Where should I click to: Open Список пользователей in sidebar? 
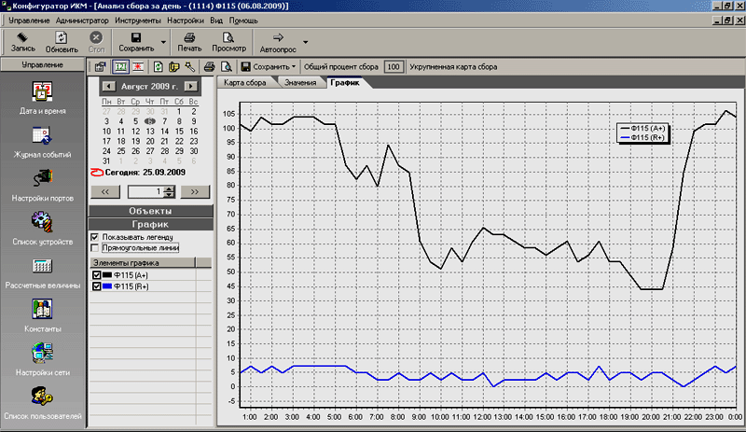[x=42, y=403]
